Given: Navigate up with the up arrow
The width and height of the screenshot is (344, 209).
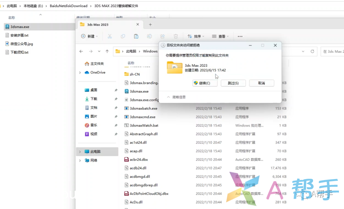Looking at the screenshot, I should point(107,51).
